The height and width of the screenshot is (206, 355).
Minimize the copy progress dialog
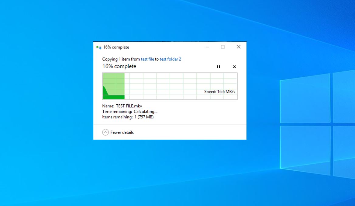coord(207,47)
